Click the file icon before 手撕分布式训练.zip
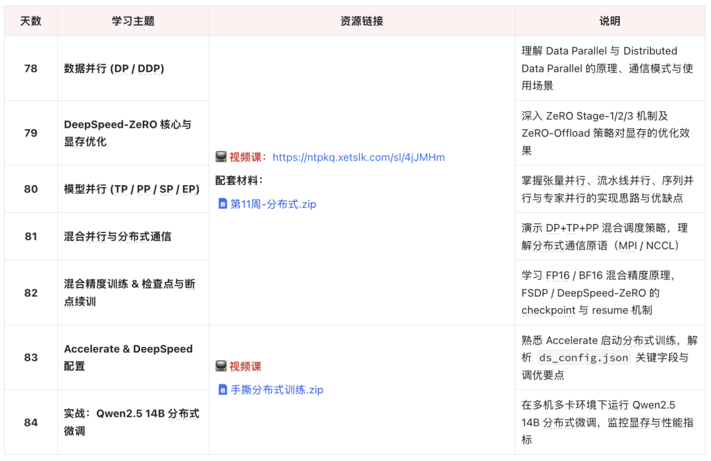Screen dimensions: 711x461 pyautogui.click(x=223, y=390)
